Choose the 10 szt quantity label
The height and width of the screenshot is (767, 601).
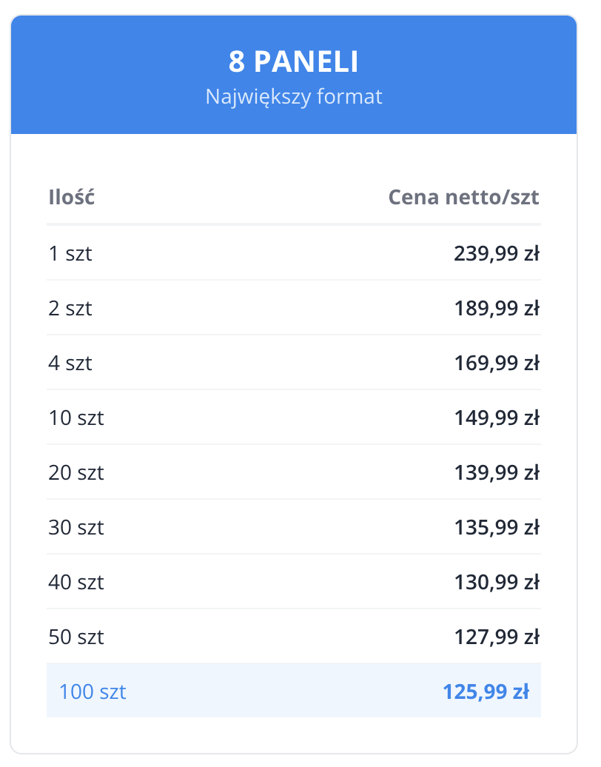(x=76, y=418)
